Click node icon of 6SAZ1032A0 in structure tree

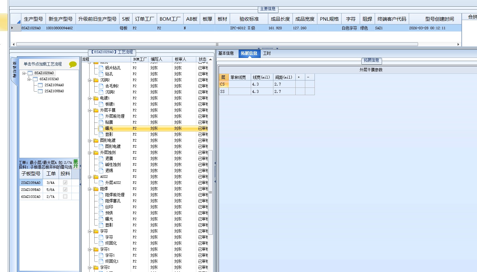pyautogui.click(x=35, y=79)
